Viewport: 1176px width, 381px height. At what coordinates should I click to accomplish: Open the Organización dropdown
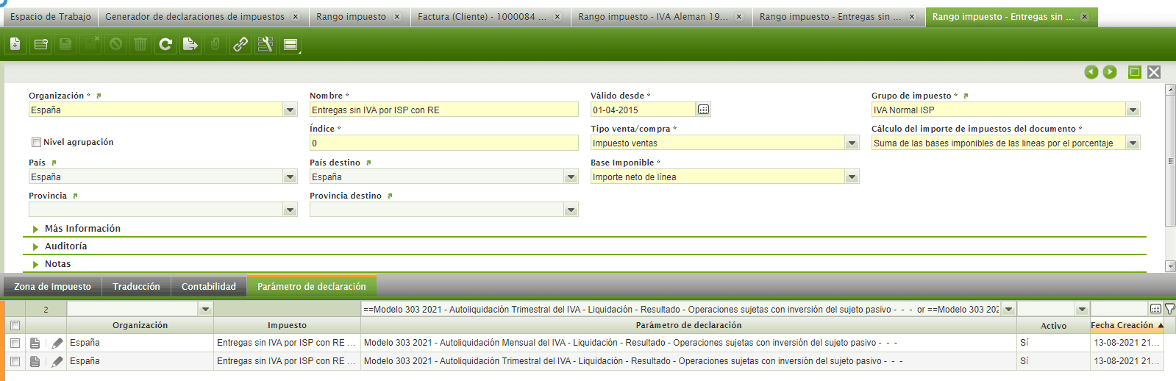click(290, 110)
